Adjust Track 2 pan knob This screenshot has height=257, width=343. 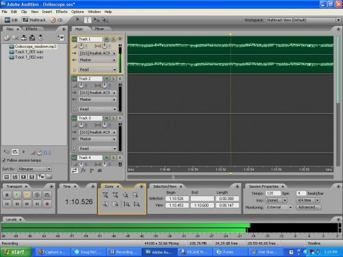[x=104, y=86]
